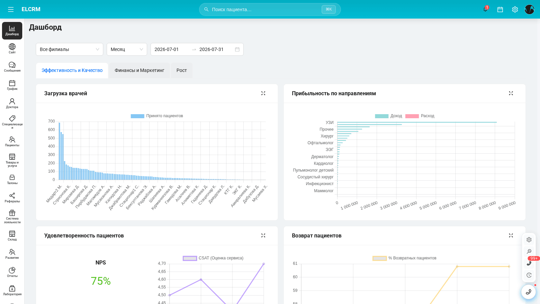Click УЗИ income bar in chart
The height and width of the screenshot is (304, 540).
coord(417,122)
